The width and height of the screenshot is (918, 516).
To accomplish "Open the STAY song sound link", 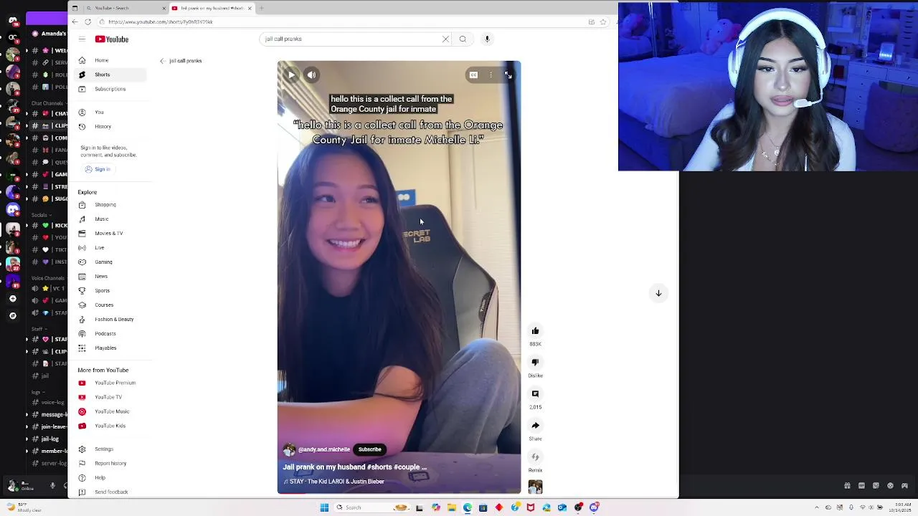I will point(333,482).
